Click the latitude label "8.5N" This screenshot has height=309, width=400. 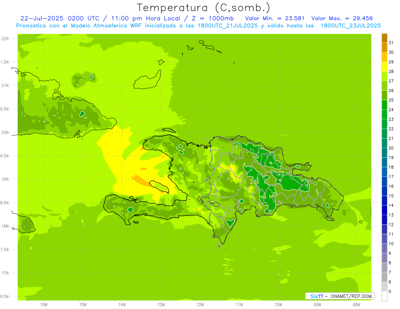[4, 203]
